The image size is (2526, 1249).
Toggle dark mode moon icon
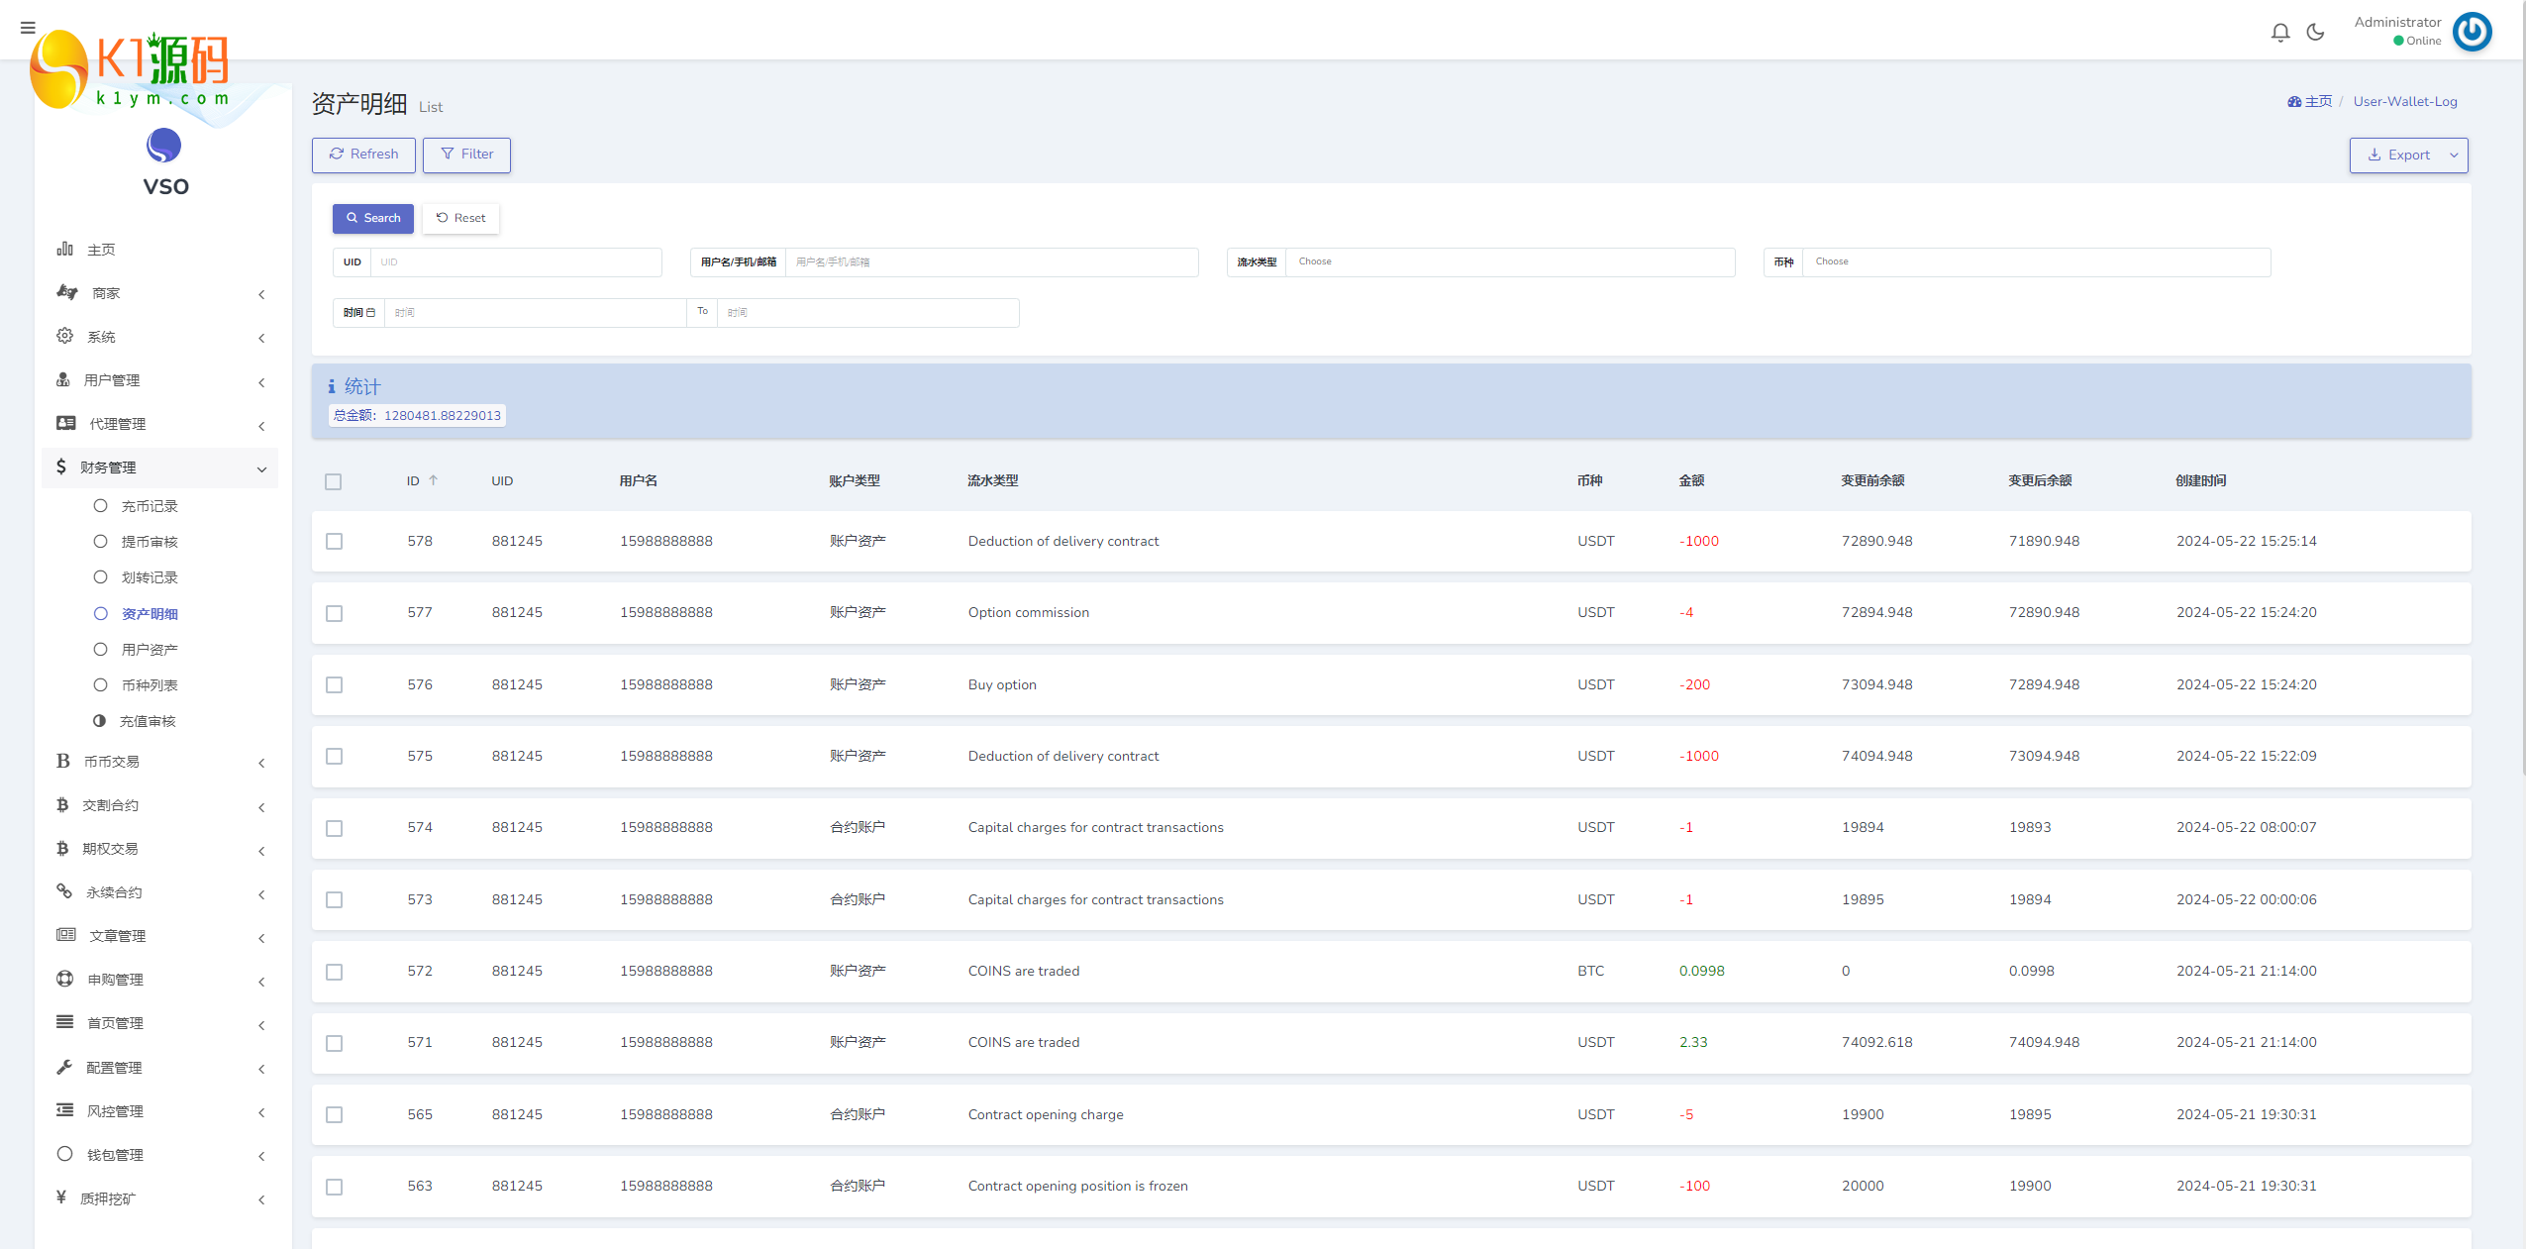tap(2315, 33)
